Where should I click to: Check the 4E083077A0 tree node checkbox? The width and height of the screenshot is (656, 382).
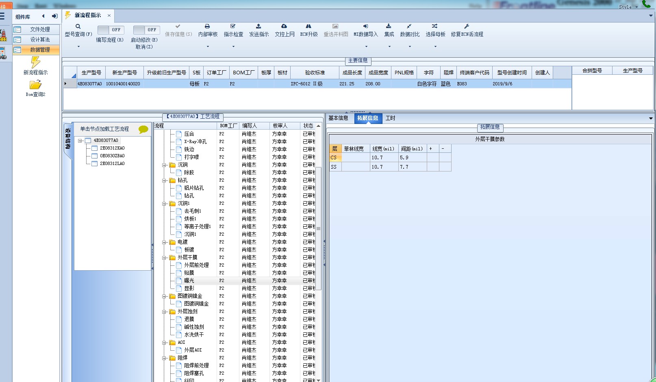[x=88, y=141]
